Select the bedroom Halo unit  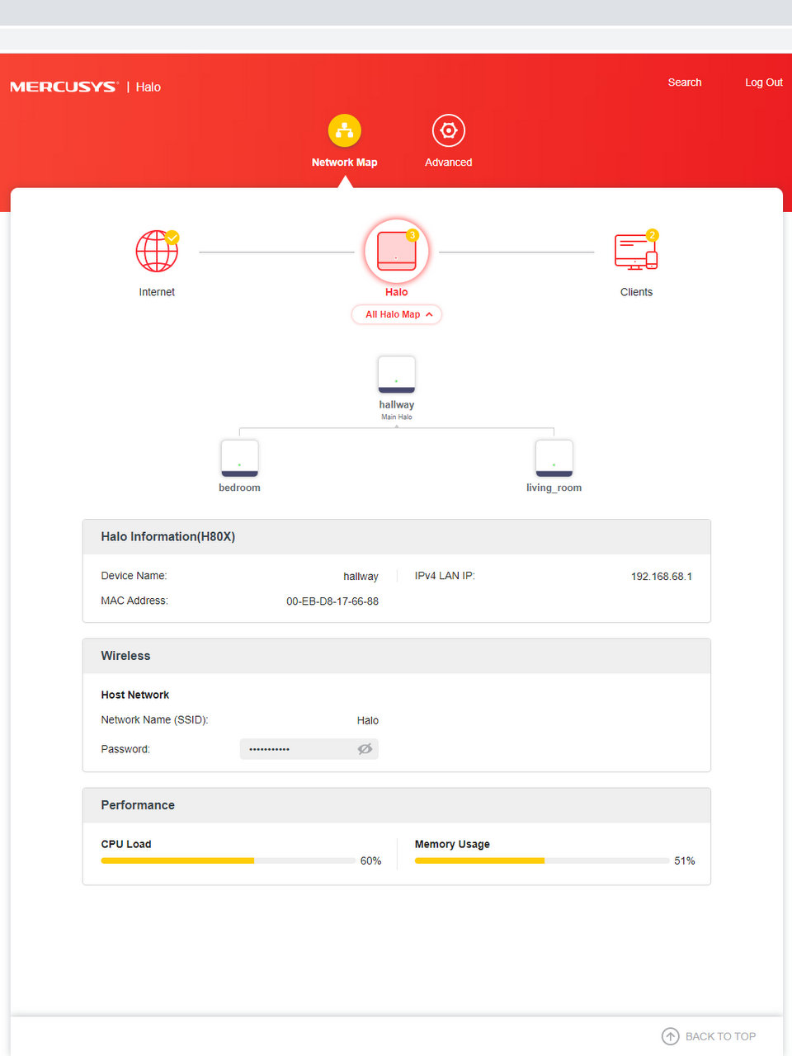pos(239,458)
